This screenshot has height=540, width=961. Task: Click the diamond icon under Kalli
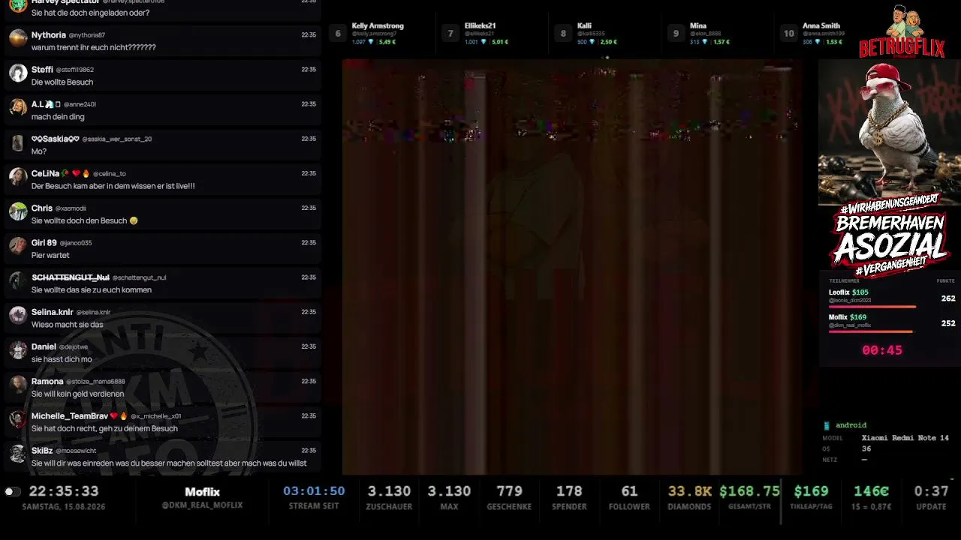pos(592,42)
